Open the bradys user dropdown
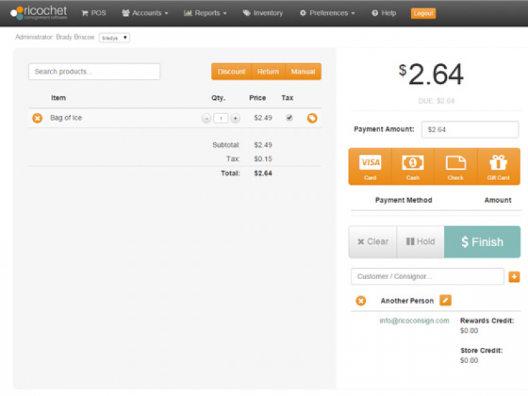Image resolution: width=528 pixels, height=396 pixels. click(115, 38)
